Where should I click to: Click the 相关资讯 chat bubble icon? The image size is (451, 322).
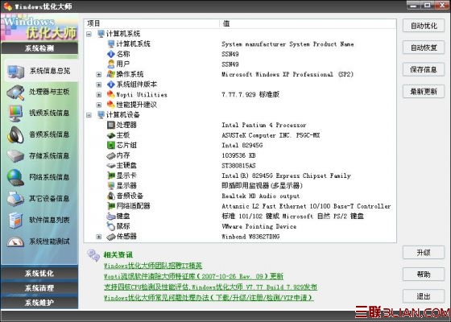(93, 255)
